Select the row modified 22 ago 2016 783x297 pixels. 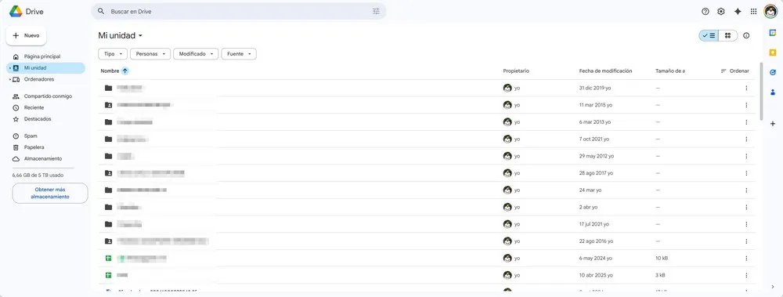click(427, 241)
